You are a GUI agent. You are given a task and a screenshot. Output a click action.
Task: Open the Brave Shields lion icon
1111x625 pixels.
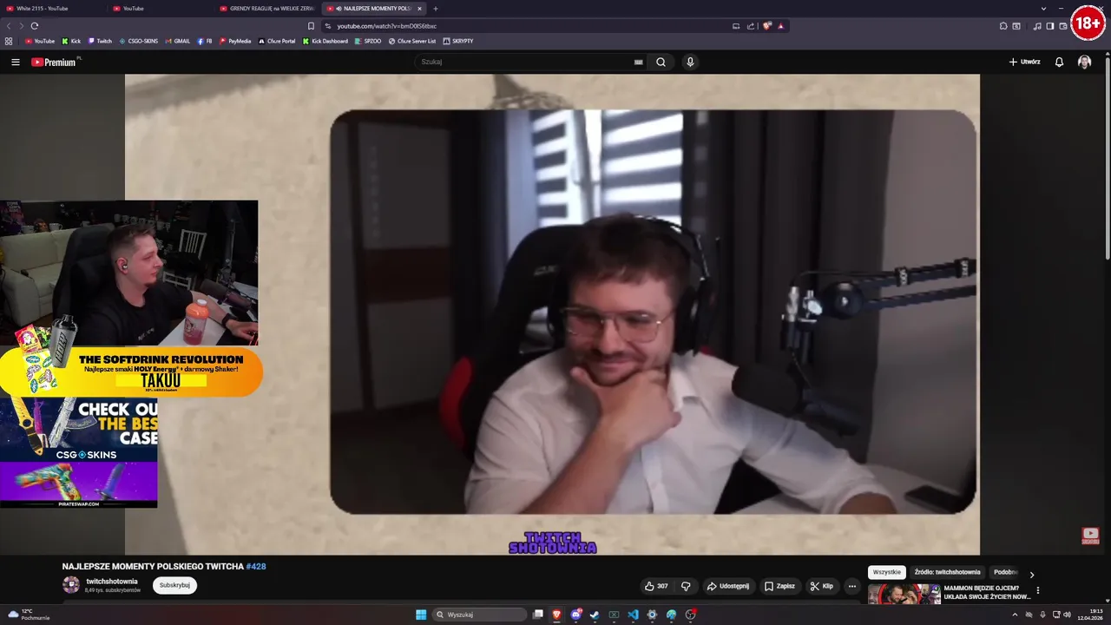click(766, 26)
